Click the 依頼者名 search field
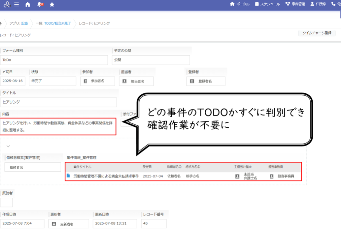 click(x=32, y=168)
